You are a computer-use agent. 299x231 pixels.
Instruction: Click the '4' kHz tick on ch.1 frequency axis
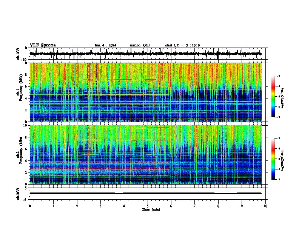coord(26,99)
